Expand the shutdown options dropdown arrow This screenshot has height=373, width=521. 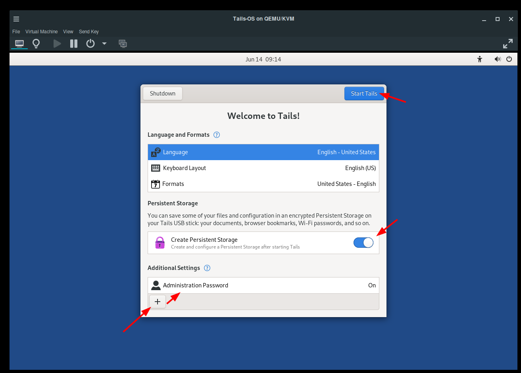pos(104,44)
